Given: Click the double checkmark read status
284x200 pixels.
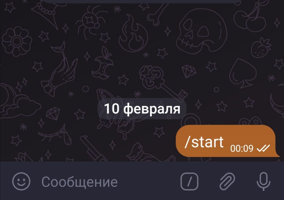Looking at the screenshot, I should (263, 148).
